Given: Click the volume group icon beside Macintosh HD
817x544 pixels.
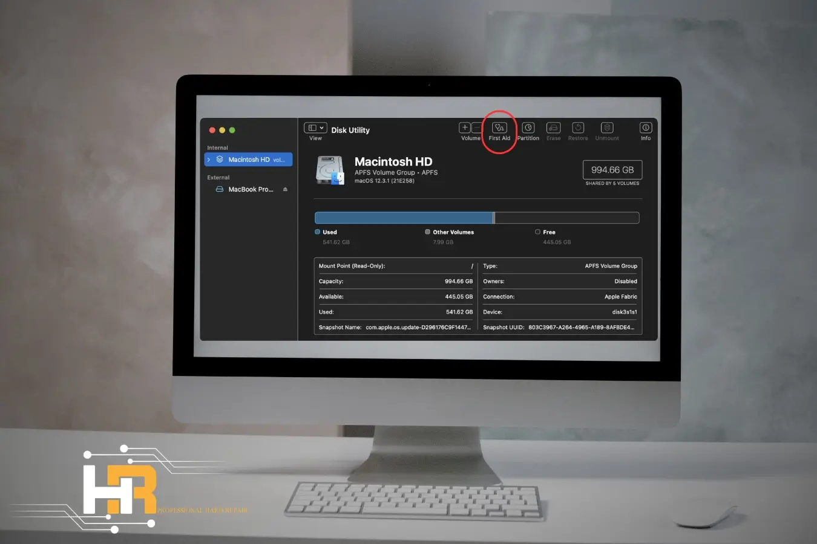Looking at the screenshot, I should click(220, 160).
